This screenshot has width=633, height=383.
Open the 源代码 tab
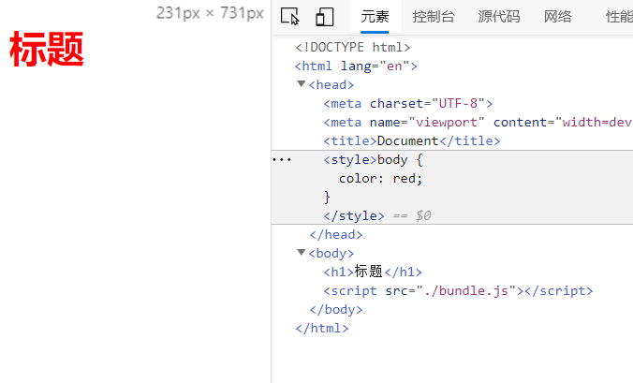click(x=499, y=17)
